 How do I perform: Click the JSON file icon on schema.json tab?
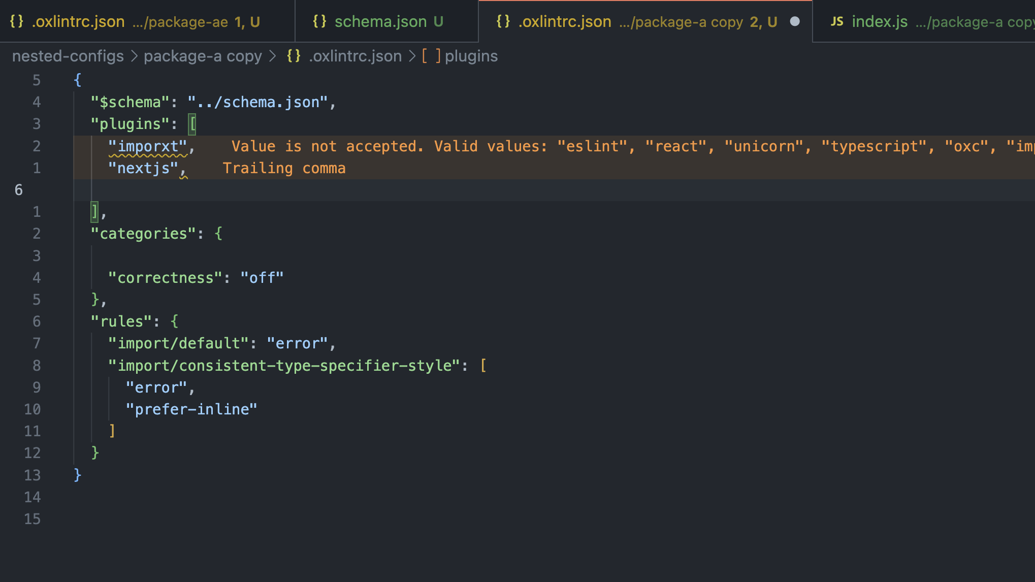pyautogui.click(x=320, y=21)
